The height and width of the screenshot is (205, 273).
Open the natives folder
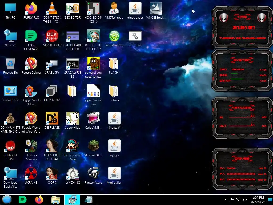[114, 93]
